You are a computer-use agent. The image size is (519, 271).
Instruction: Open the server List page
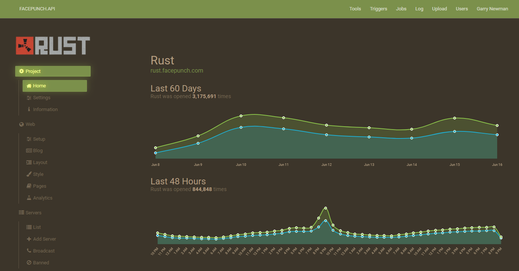(34, 227)
